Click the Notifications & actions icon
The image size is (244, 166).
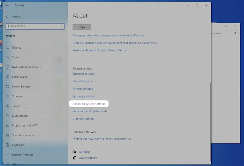pos(7,67)
